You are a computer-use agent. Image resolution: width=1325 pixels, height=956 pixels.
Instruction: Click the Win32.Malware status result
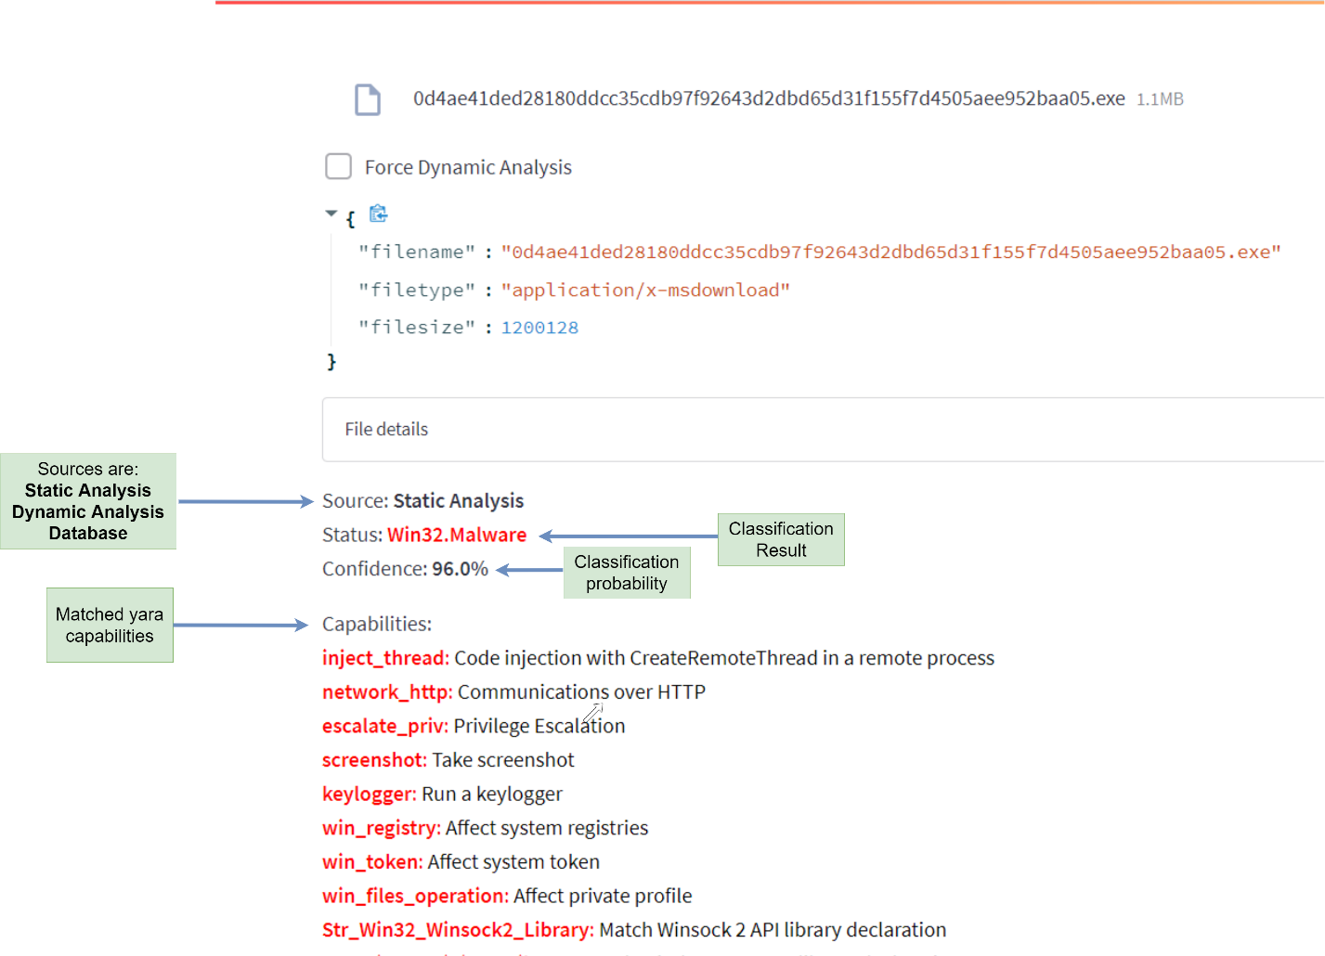pyautogui.click(x=457, y=536)
